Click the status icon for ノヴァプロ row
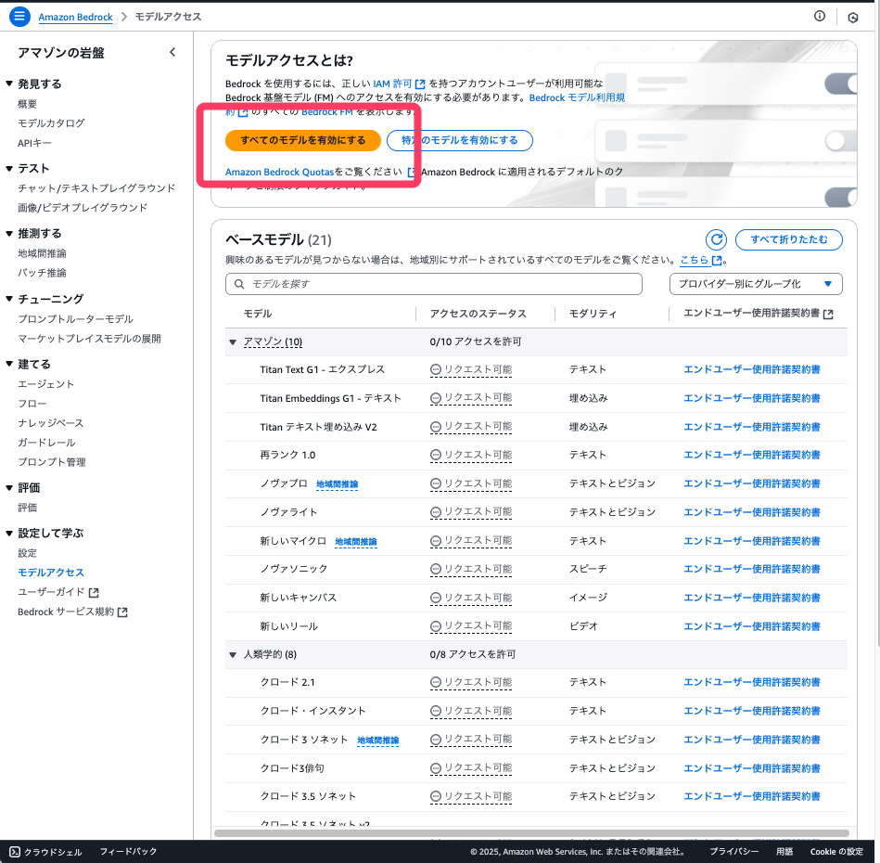The height and width of the screenshot is (863, 880). (436, 483)
